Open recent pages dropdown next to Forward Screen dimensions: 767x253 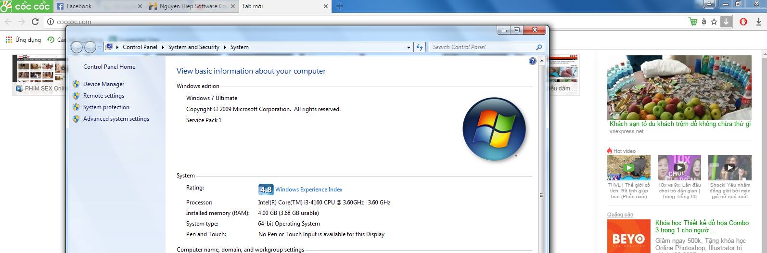[100, 47]
